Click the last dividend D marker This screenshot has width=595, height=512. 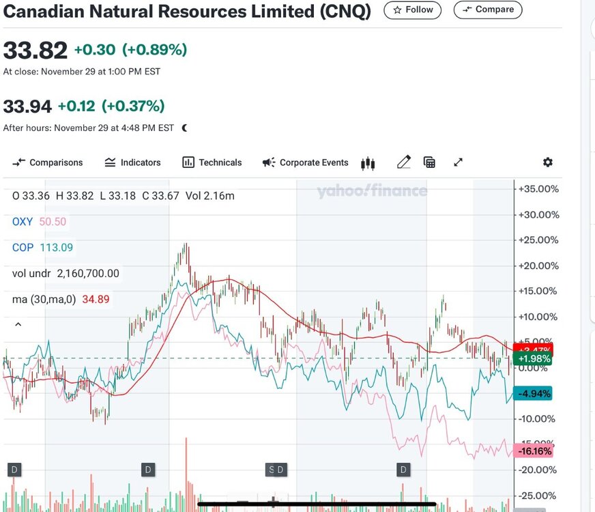(403, 470)
